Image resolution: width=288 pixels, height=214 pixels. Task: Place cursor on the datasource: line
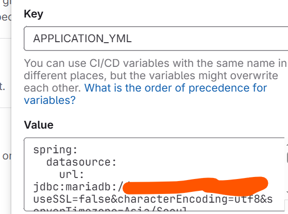pyautogui.click(x=81, y=162)
